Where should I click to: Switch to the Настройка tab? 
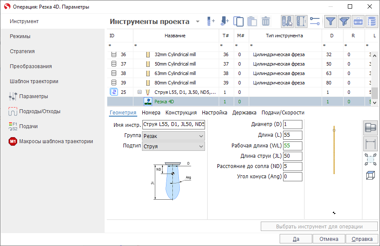pyautogui.click(x=214, y=113)
